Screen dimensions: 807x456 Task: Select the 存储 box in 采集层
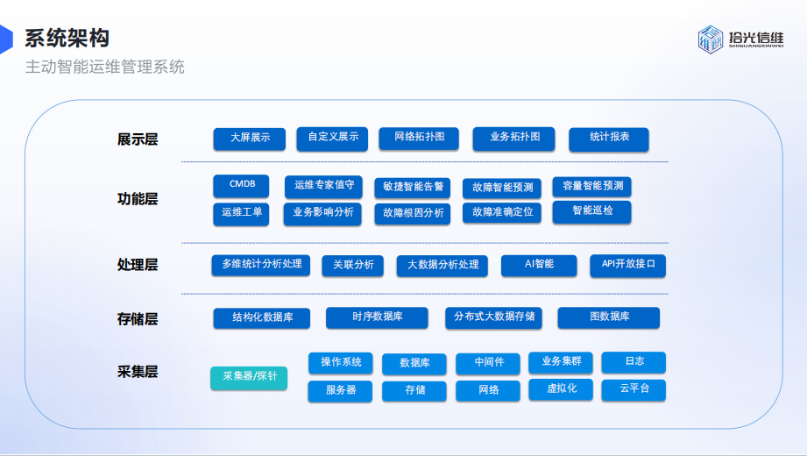coord(414,391)
